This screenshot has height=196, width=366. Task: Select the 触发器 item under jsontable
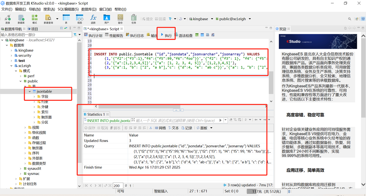coord(44,117)
